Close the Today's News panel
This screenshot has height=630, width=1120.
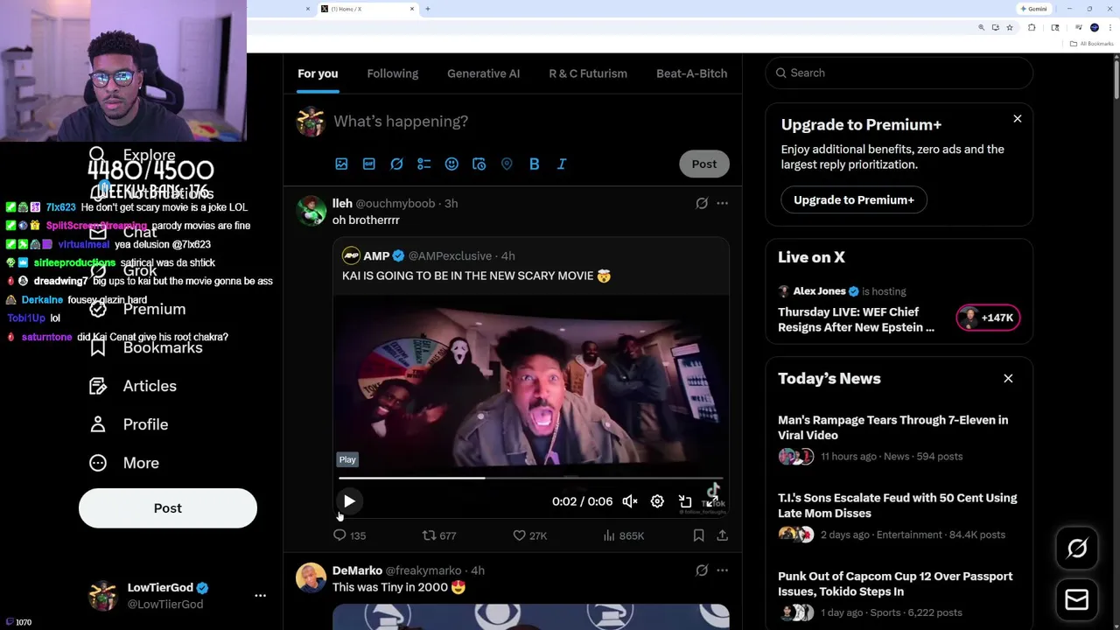point(1008,379)
